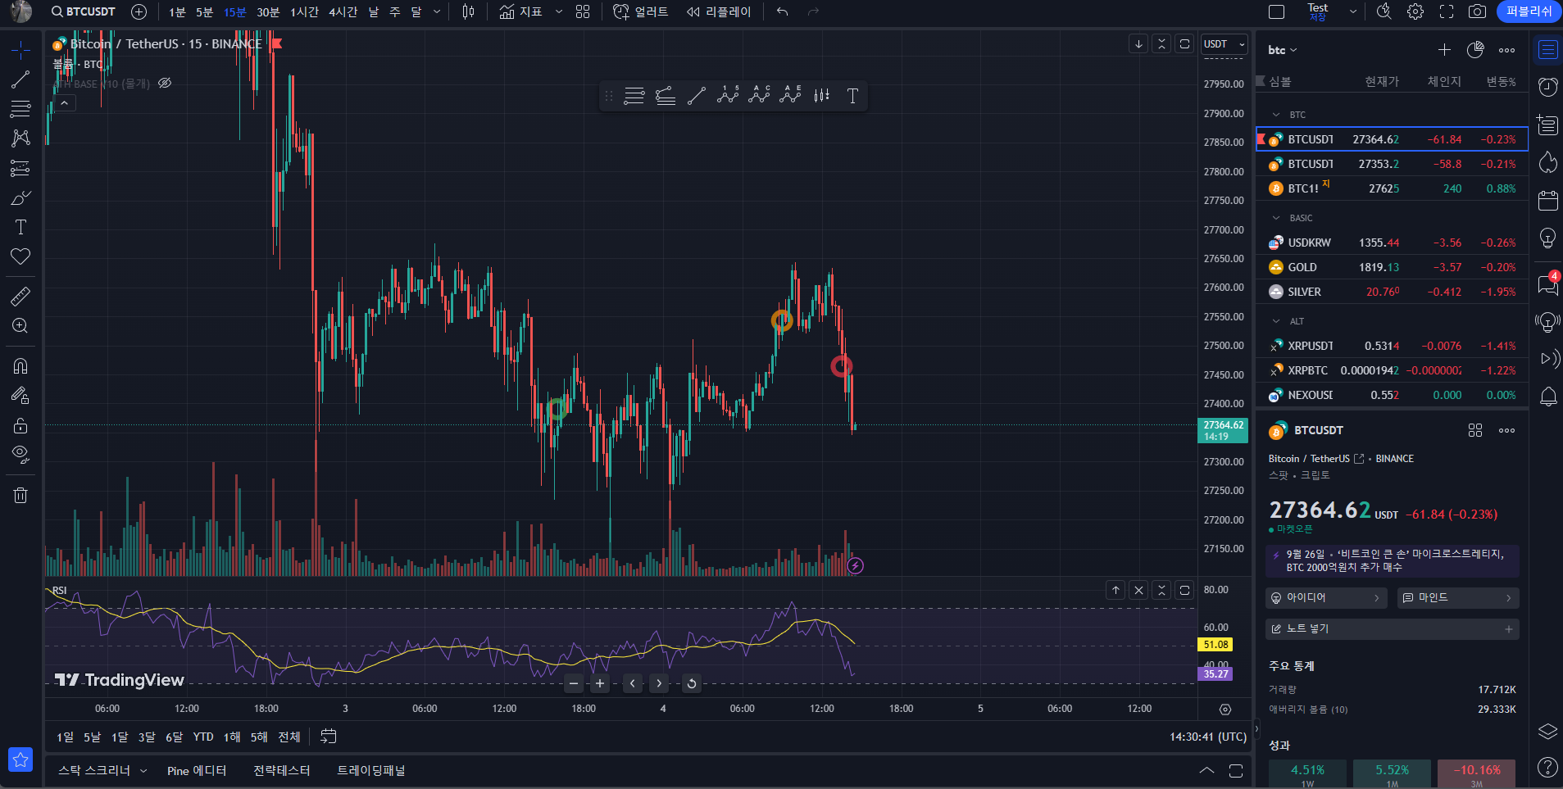Switch to the 4시간 timeframe
Image resolution: width=1563 pixels, height=789 pixels.
[343, 11]
